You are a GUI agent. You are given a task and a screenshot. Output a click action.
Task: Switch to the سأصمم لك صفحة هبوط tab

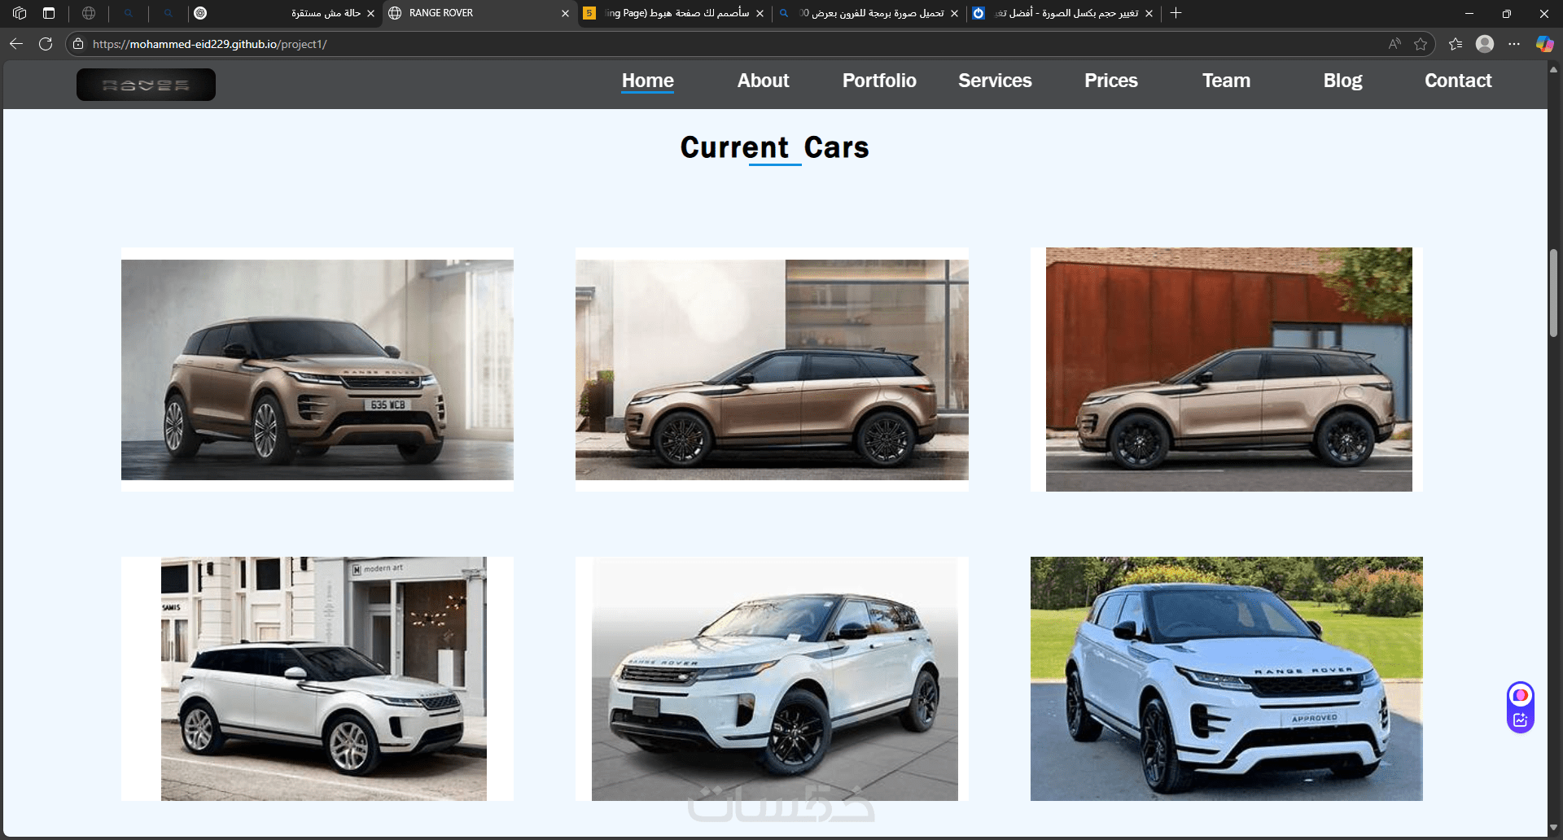click(x=674, y=13)
